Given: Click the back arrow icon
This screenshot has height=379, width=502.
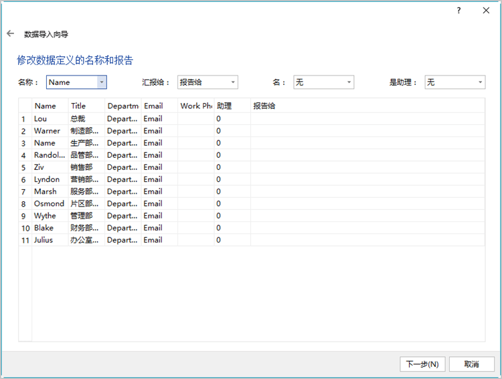Looking at the screenshot, I should [10, 33].
